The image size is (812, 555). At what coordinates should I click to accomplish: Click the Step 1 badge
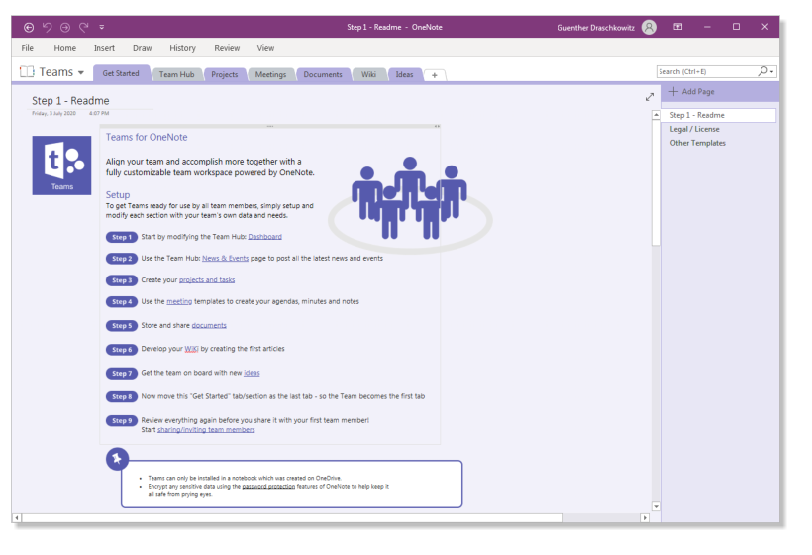coord(122,237)
